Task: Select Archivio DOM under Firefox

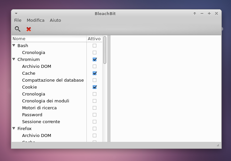Action: coord(37,135)
